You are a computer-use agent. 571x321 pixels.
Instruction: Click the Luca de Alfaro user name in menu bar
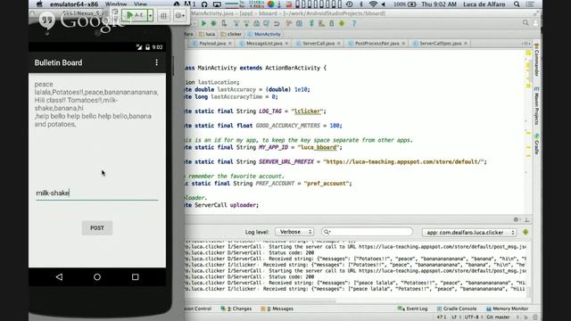[484, 4]
